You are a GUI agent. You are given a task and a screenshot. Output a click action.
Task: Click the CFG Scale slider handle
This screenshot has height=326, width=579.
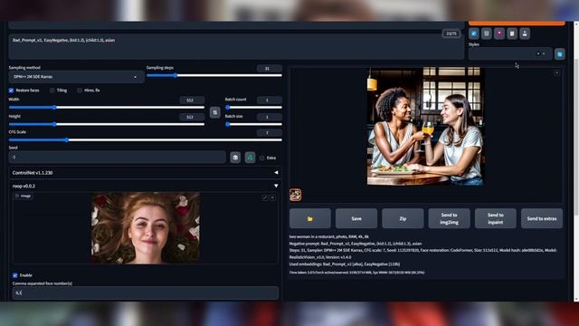pos(67,140)
